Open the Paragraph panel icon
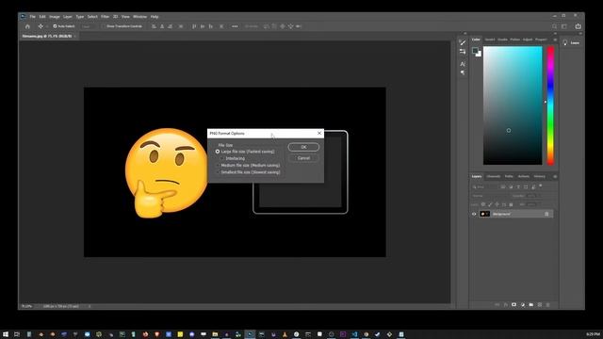The height and width of the screenshot is (339, 603). pos(463,73)
